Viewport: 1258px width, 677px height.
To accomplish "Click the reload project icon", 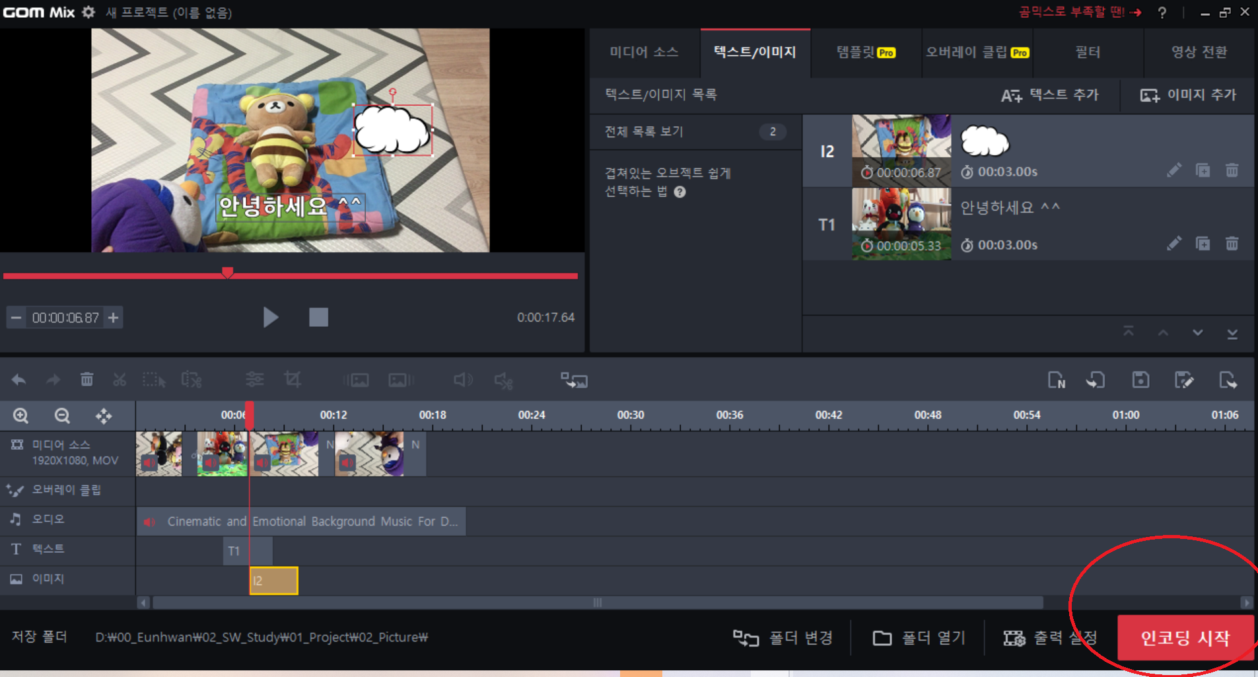I will (x=1096, y=380).
